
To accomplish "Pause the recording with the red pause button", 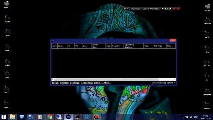I will (174, 9).
